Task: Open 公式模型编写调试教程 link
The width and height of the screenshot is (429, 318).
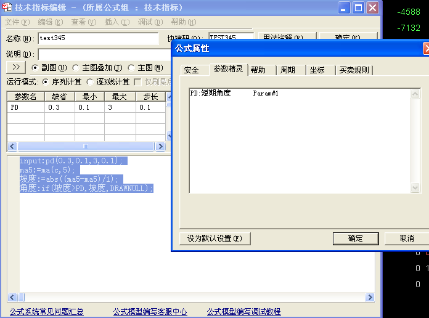Action: click(x=243, y=312)
